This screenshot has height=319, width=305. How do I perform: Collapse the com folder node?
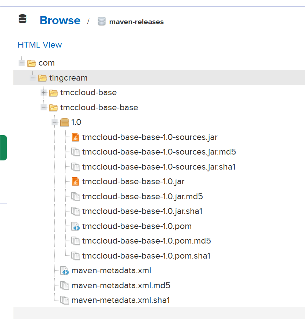(x=22, y=63)
